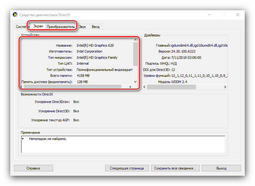Viewport: 255px width, 186px height.
Task: Click the Уровни функций feature levels line
Action: coord(186,76)
